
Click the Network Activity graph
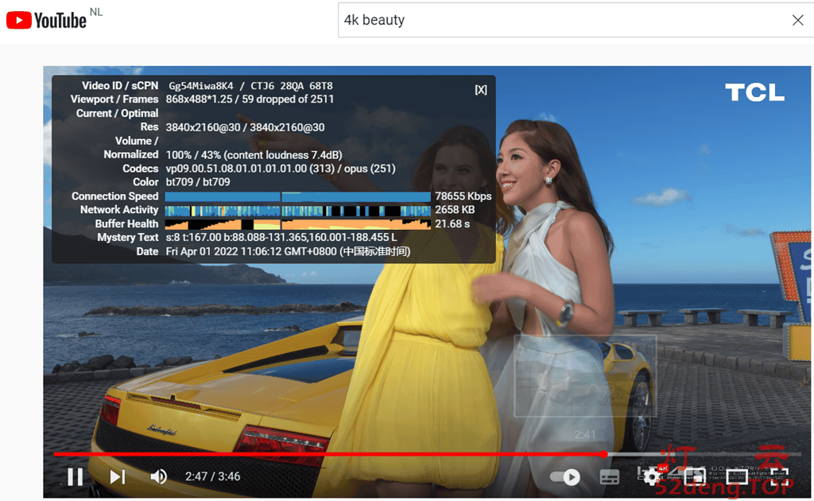pos(298,210)
